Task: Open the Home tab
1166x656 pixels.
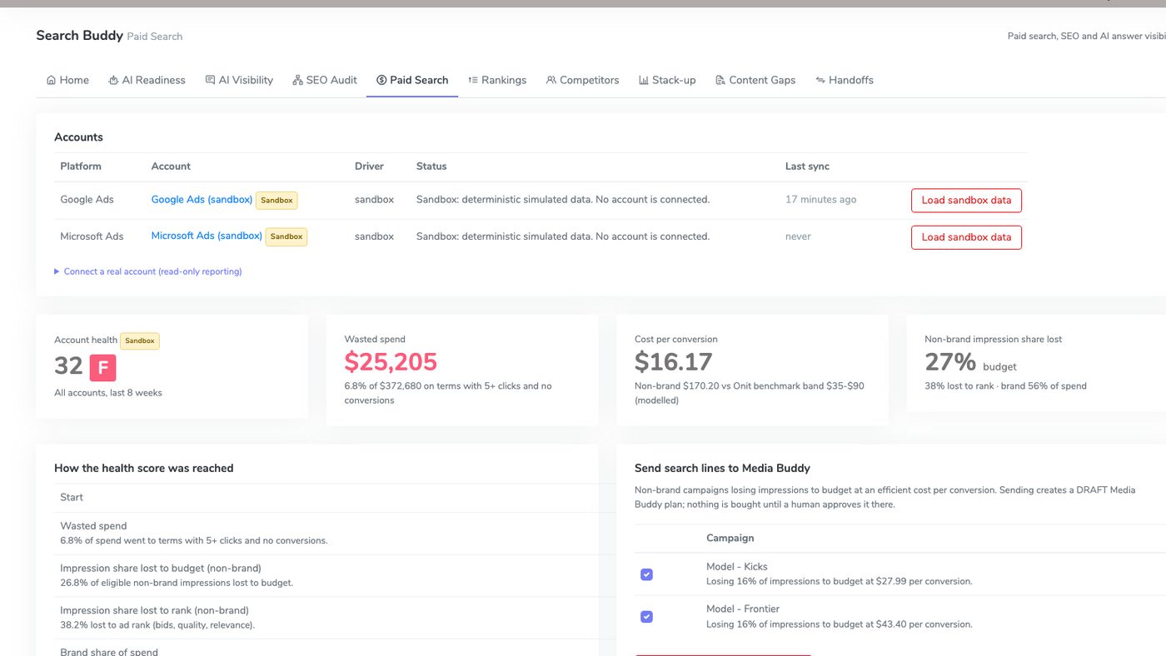Action: coord(67,80)
